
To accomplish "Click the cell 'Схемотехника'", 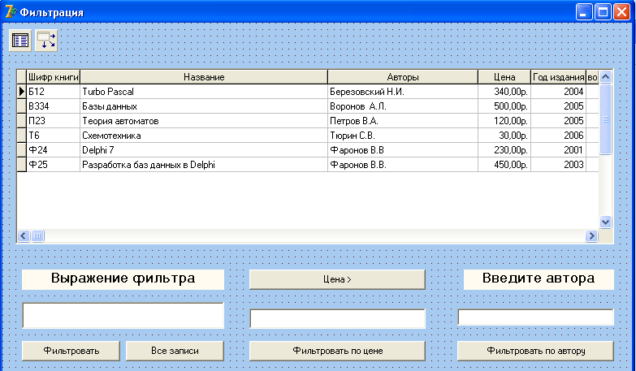I will tap(204, 136).
